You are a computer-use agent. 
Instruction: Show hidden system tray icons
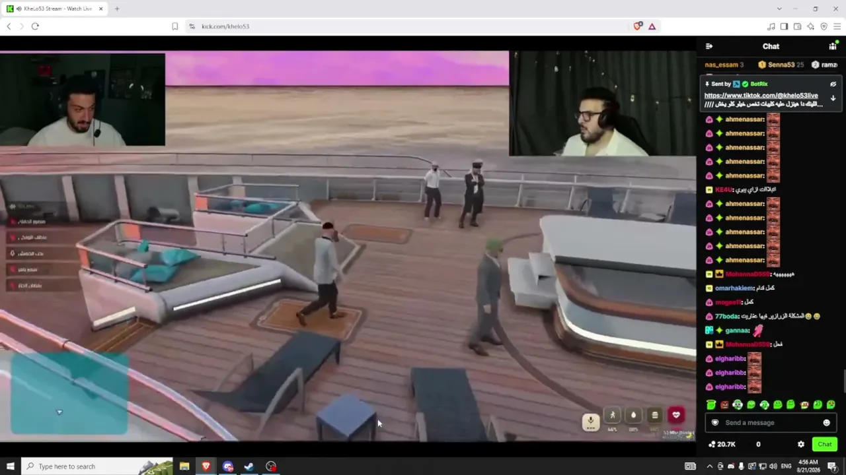tap(710, 466)
